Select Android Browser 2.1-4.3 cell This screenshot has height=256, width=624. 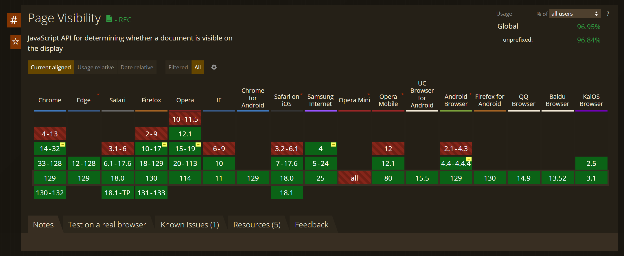456,149
